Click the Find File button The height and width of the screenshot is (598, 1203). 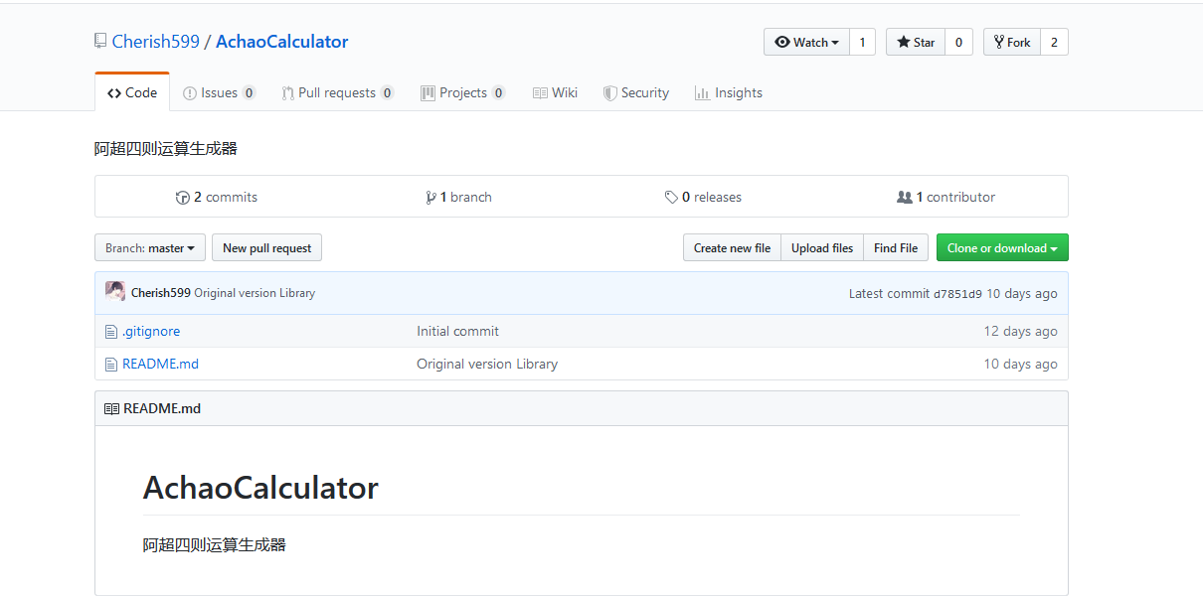click(896, 248)
